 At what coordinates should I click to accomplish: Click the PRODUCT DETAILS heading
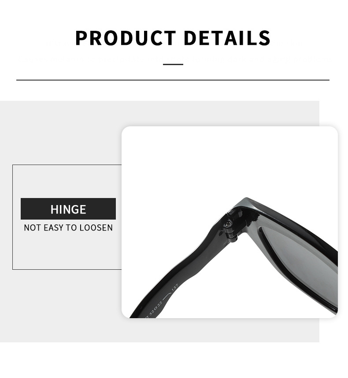pos(173,38)
